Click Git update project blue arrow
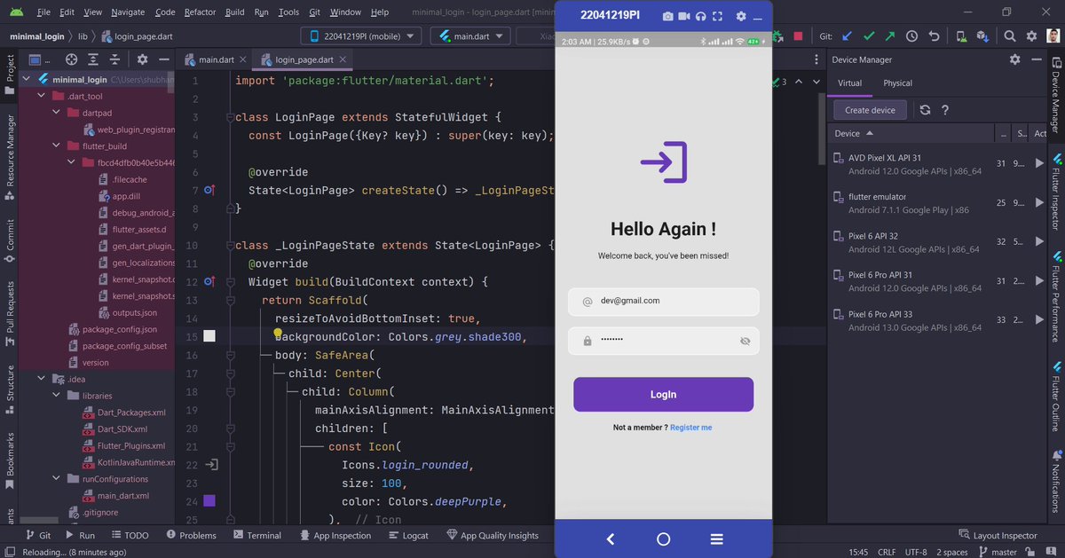Image resolution: width=1065 pixels, height=558 pixels. click(847, 36)
